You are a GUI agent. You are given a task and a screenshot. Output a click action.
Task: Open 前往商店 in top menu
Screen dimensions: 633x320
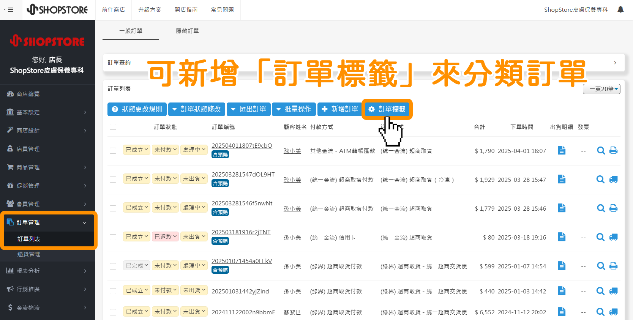[113, 10]
